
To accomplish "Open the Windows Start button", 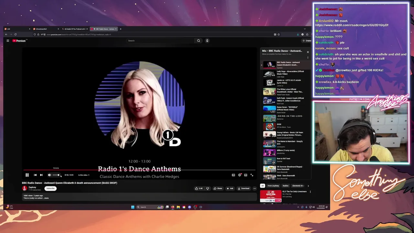I will click(x=133, y=207).
